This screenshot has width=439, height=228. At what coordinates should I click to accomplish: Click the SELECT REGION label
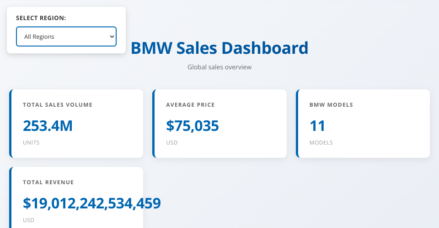pos(41,18)
